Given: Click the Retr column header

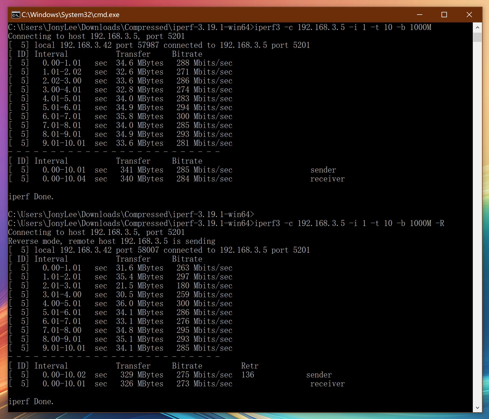Looking at the screenshot, I should pos(250,366).
